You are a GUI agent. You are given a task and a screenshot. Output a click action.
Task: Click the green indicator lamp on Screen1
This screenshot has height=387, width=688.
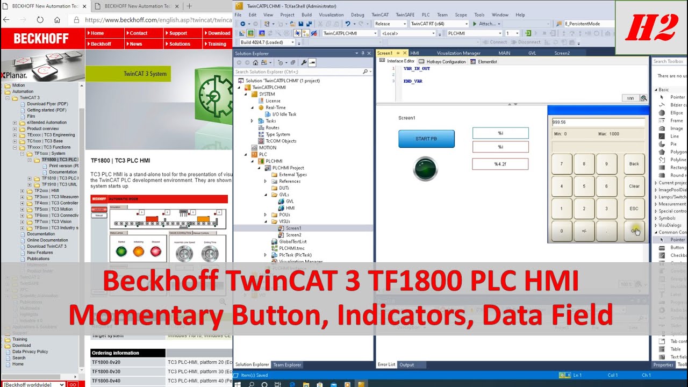pyautogui.click(x=426, y=168)
